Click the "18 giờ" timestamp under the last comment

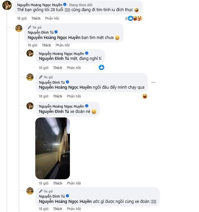click(43, 208)
